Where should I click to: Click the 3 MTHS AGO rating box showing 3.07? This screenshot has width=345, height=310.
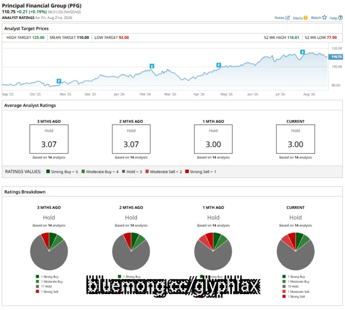[x=49, y=139]
